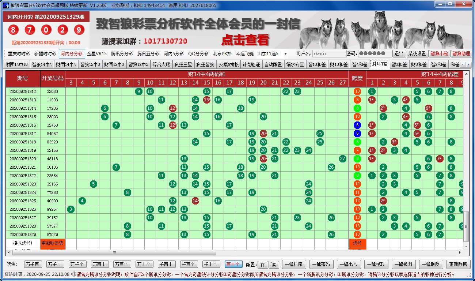Open the 综合大底 tab

click(161, 64)
